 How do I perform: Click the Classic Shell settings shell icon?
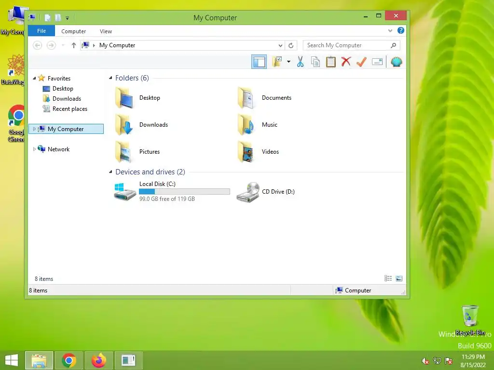[x=397, y=62]
